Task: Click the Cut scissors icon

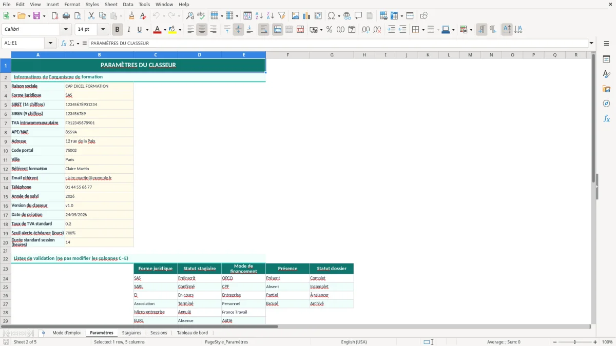Action: coord(91,15)
